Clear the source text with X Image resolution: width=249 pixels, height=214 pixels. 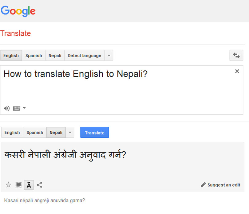pos(237,71)
